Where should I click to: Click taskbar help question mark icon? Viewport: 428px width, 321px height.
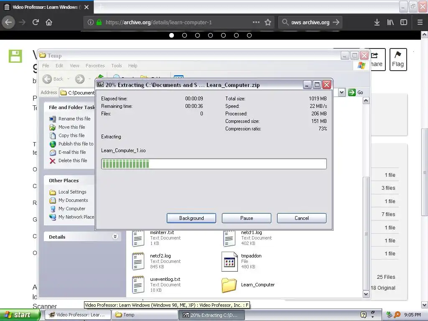coord(363,315)
